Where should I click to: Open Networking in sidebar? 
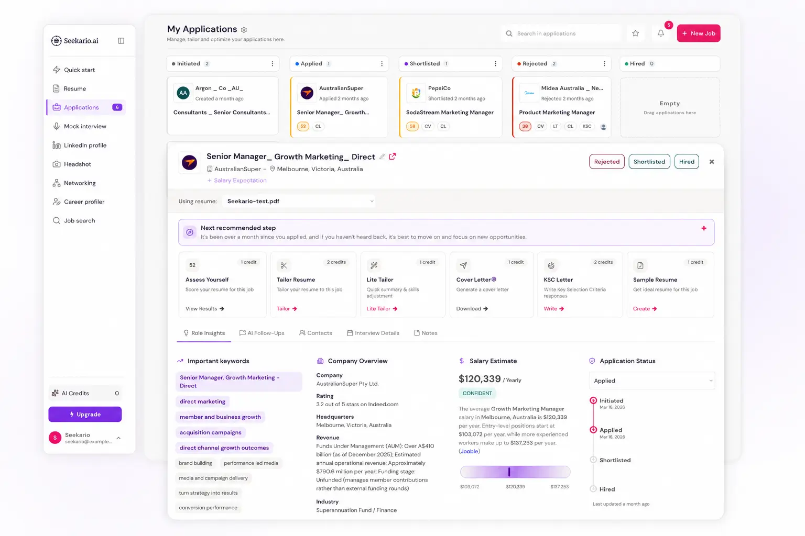click(x=80, y=183)
